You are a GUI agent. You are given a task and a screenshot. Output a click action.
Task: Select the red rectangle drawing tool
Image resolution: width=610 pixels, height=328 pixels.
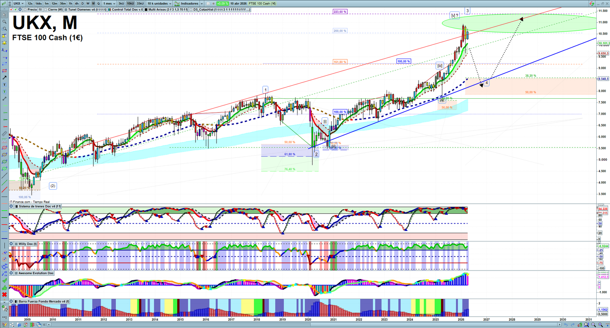tap(4, 70)
